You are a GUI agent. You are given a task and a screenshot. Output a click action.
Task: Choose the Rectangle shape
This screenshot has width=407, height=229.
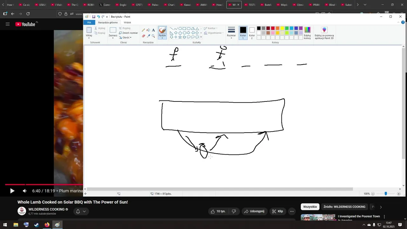(184, 29)
